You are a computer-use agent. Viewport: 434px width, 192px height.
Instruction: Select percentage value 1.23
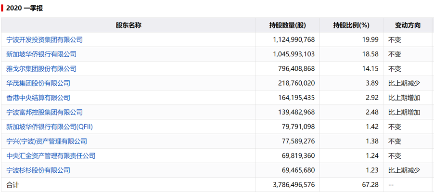pos(373,170)
